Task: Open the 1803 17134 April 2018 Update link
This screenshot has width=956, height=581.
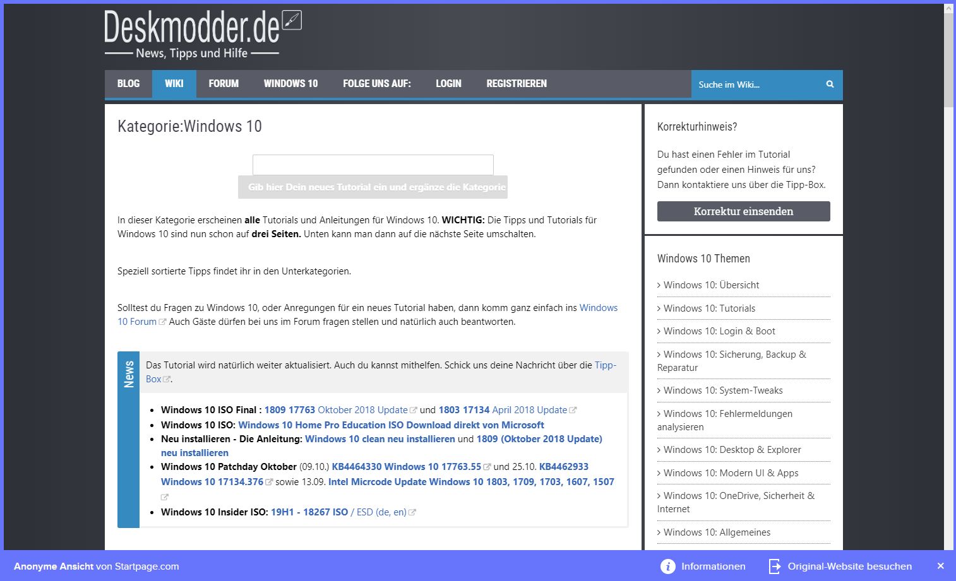Action: 503,410
